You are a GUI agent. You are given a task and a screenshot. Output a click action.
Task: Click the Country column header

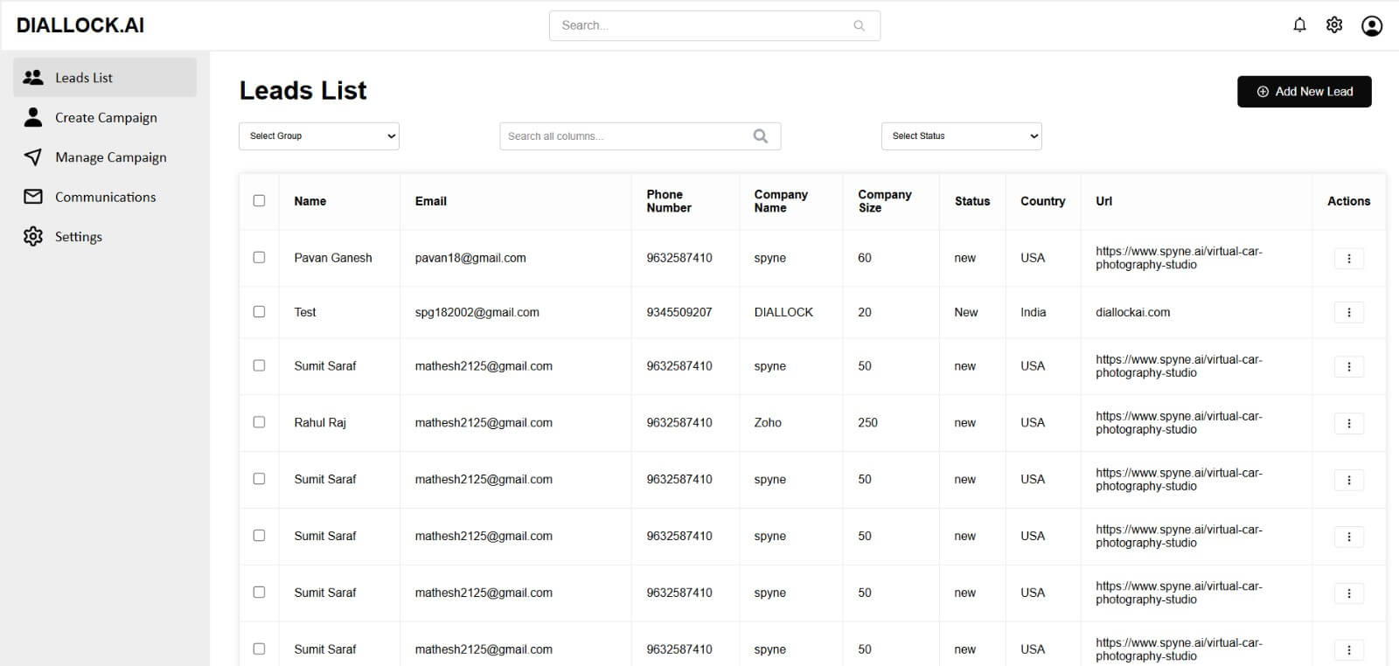(1043, 201)
